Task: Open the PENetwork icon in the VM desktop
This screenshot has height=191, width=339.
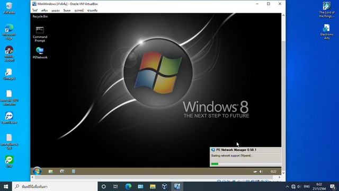Action: point(40,53)
